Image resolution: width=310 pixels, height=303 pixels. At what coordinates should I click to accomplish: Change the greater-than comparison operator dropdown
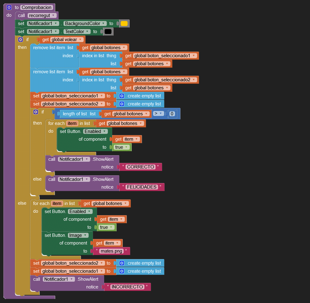pyautogui.click(x=158, y=114)
